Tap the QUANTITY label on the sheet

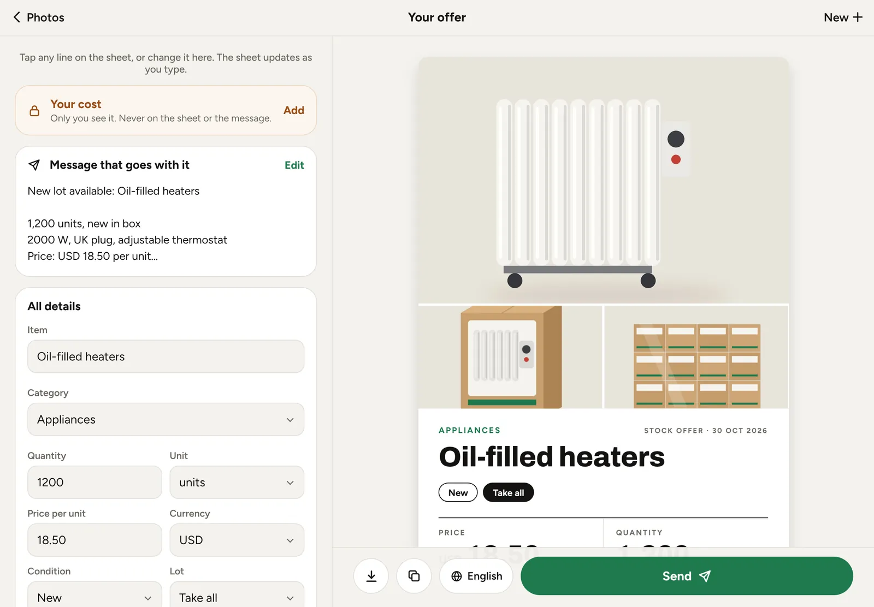[x=639, y=533]
